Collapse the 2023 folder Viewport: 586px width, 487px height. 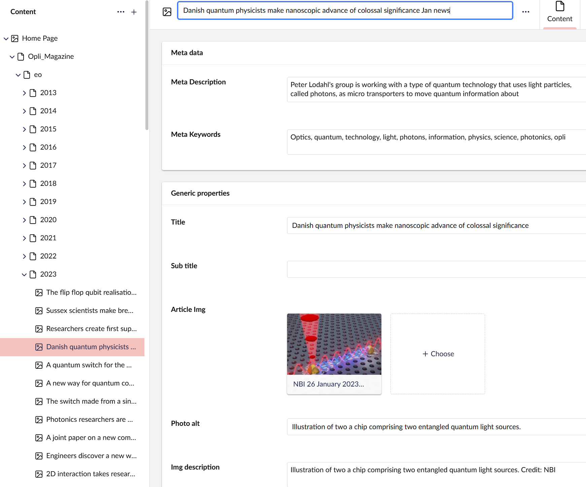point(24,274)
